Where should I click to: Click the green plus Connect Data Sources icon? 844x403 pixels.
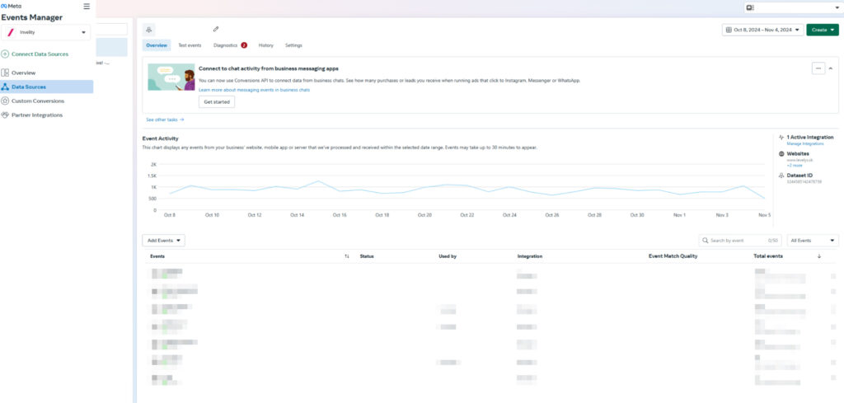tap(6, 54)
